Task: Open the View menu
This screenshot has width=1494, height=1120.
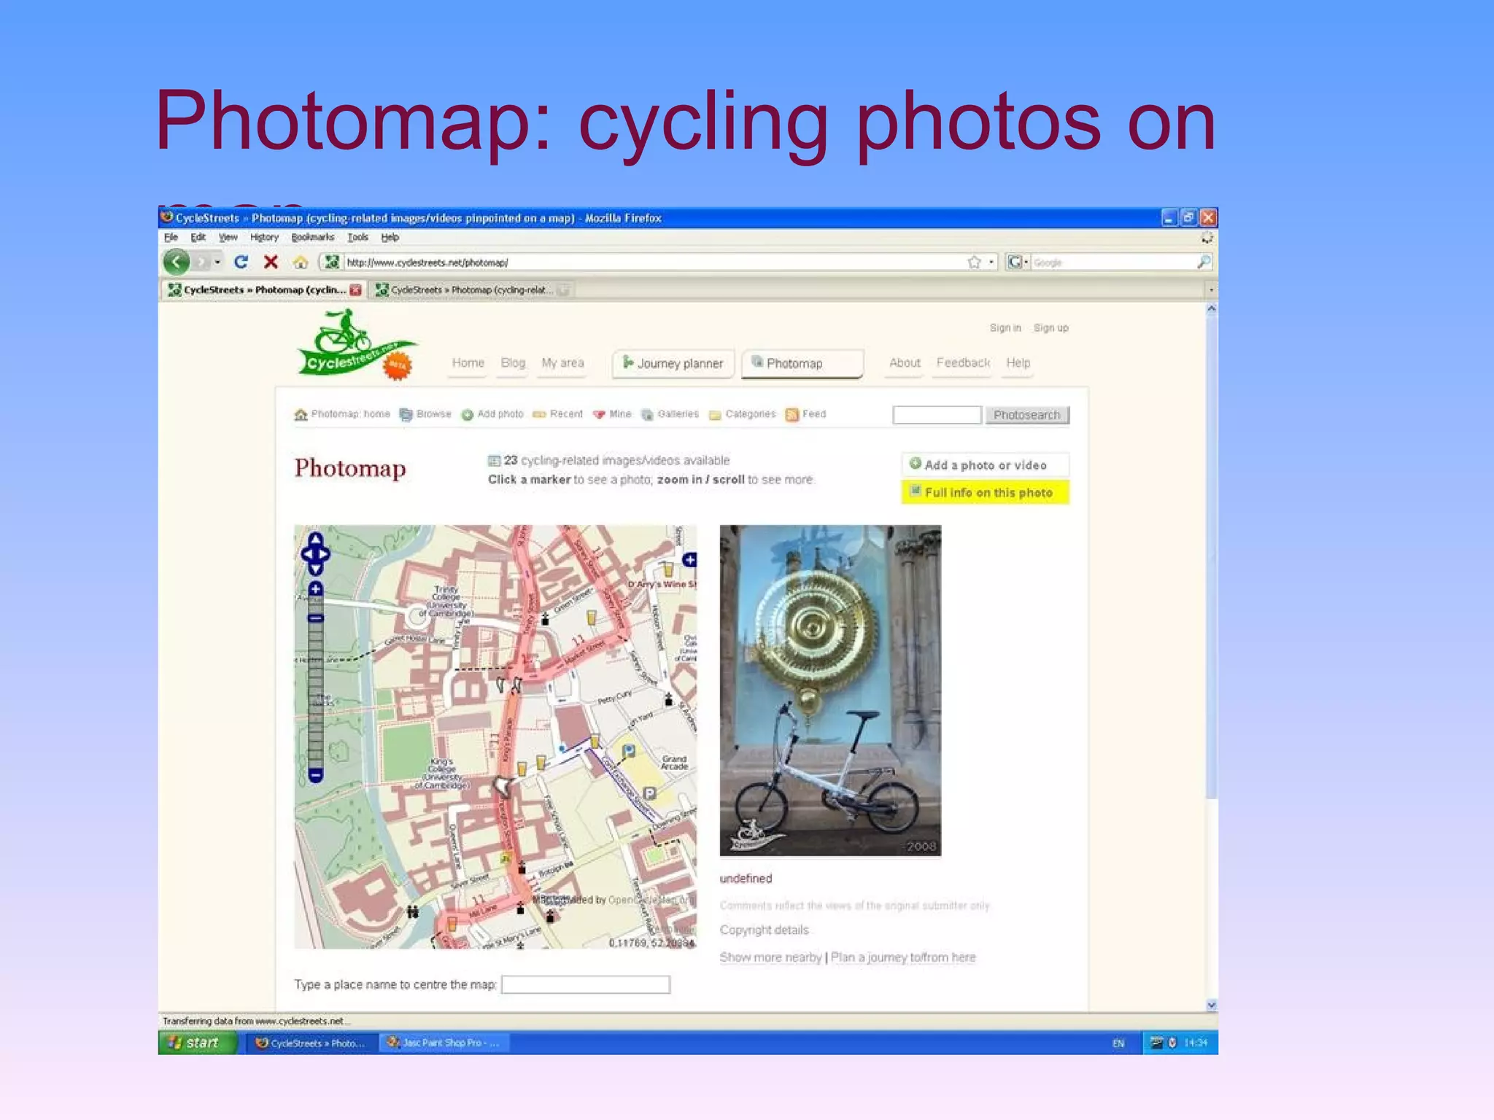Action: click(228, 238)
